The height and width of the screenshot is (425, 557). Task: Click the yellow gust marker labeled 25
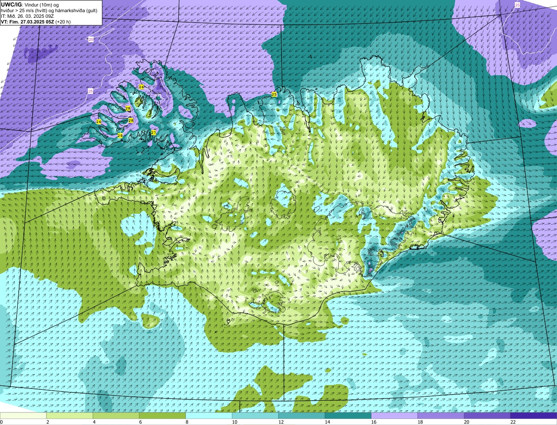pos(274,94)
